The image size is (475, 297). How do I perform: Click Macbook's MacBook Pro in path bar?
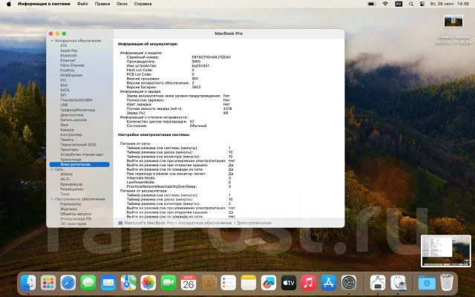click(148, 223)
